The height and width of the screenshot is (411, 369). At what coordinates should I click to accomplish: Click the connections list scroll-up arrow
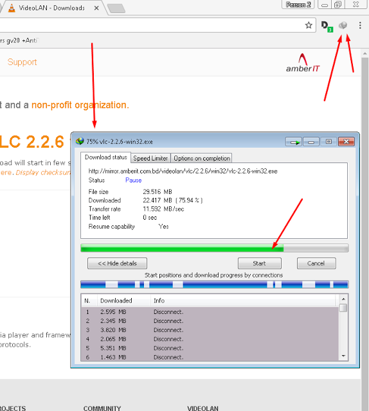coord(343,299)
